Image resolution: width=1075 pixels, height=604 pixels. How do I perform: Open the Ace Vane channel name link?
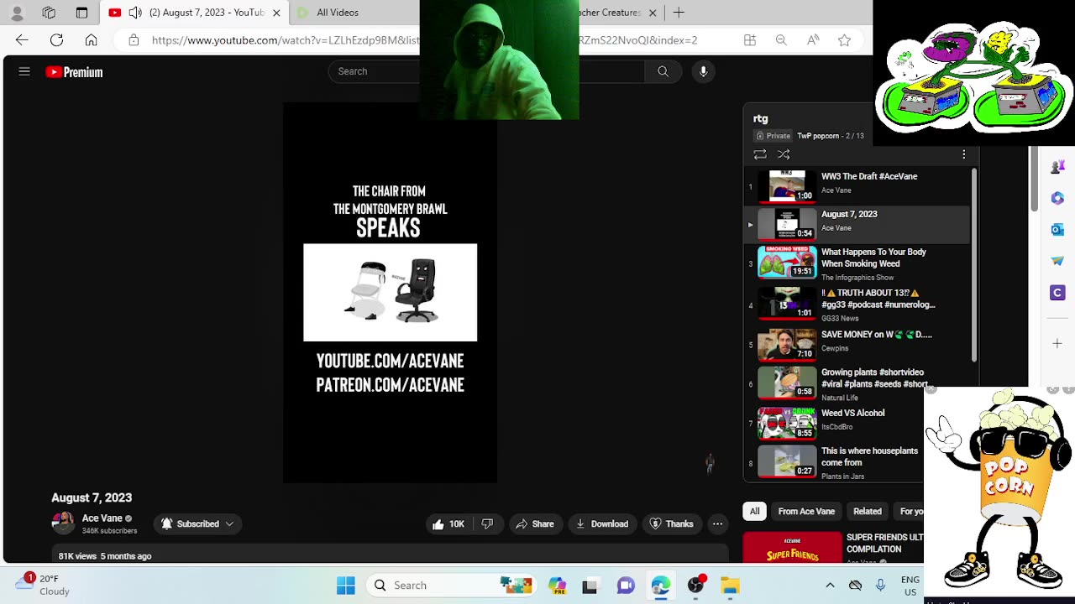point(102,518)
